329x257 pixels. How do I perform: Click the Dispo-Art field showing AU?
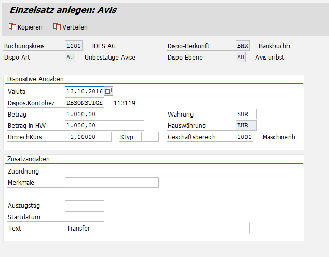70,57
